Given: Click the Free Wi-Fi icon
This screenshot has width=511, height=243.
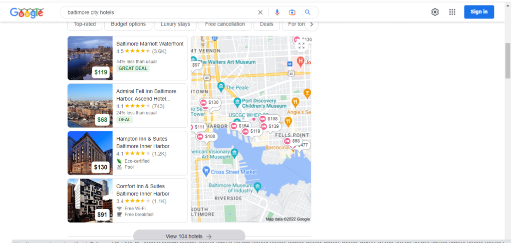Looking at the screenshot, I should [119, 209].
